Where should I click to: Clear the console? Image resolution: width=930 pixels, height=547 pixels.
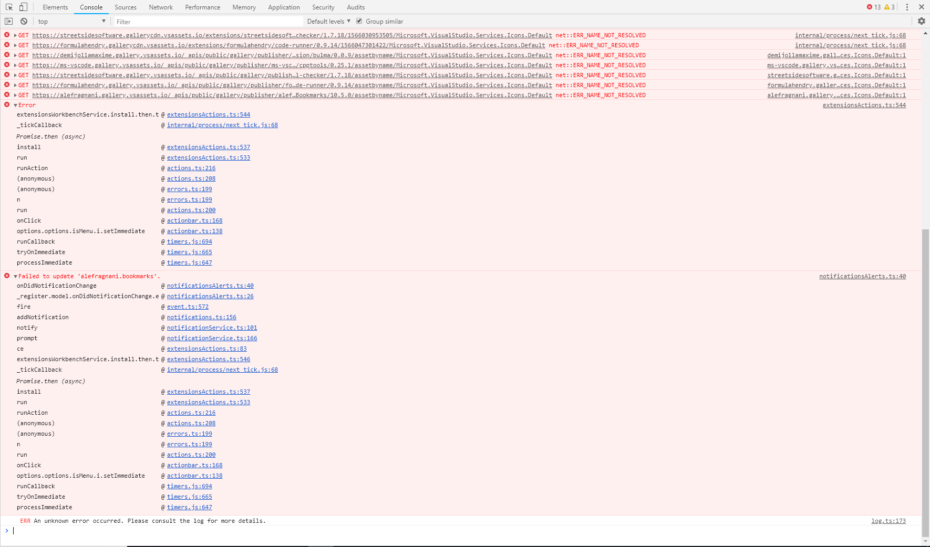(24, 21)
